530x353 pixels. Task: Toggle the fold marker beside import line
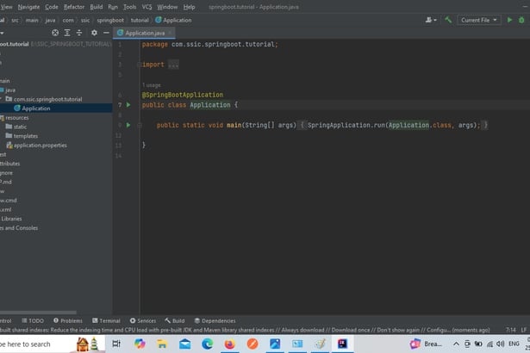(x=139, y=65)
